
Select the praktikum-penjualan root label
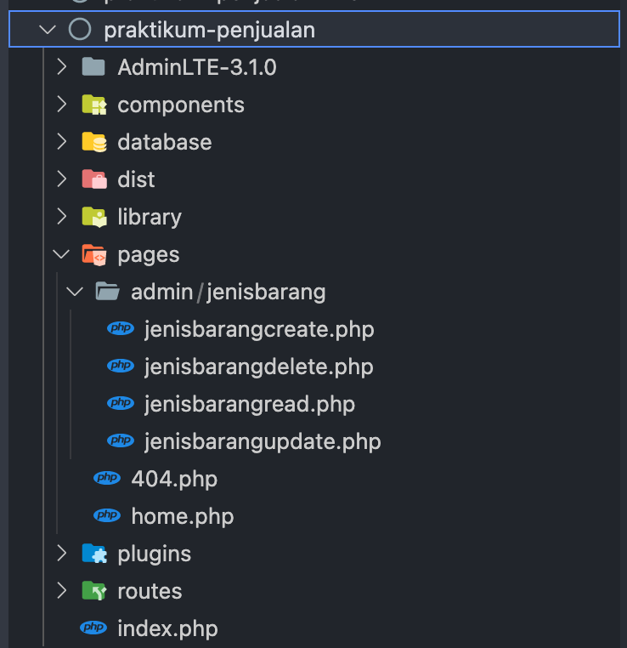coord(209,30)
